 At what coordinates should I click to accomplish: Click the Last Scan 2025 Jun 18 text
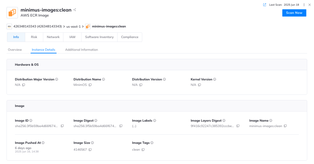(284, 5)
